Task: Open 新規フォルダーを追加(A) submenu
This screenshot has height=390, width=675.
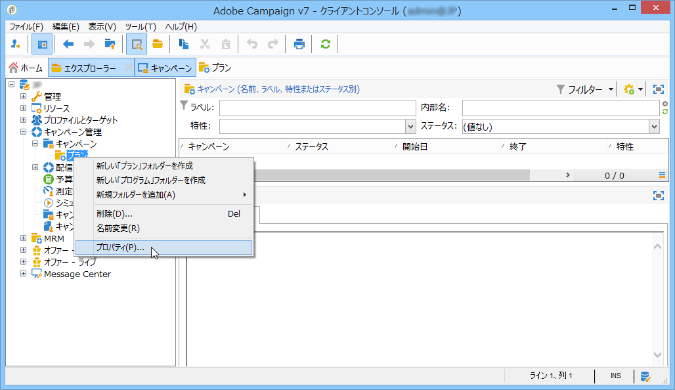Action: [x=163, y=194]
